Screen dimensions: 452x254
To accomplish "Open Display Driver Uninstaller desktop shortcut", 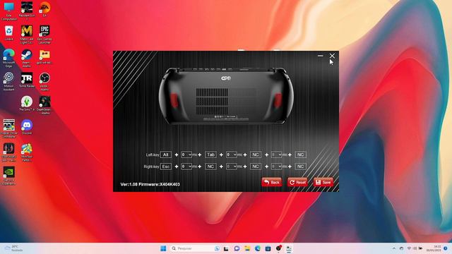I will tap(8, 128).
